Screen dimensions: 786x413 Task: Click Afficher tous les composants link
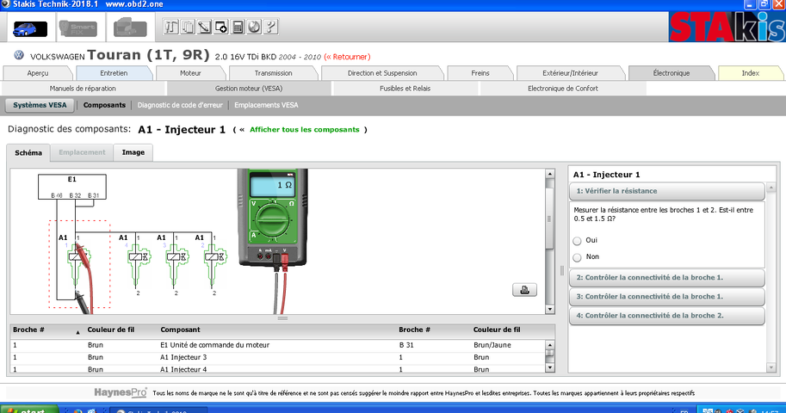tap(305, 130)
